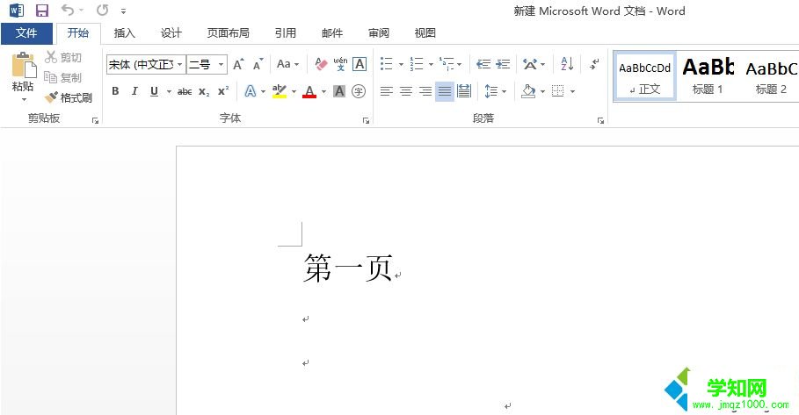Click the Save icon in quick access toolbar
This screenshot has height=415, width=799.
[42, 11]
